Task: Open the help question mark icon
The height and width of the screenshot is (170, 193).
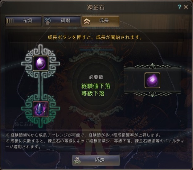Action: click(179, 7)
